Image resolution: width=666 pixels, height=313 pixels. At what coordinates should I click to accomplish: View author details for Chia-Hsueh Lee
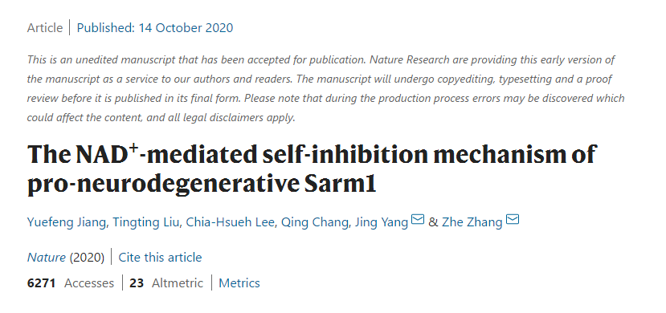pos(230,222)
